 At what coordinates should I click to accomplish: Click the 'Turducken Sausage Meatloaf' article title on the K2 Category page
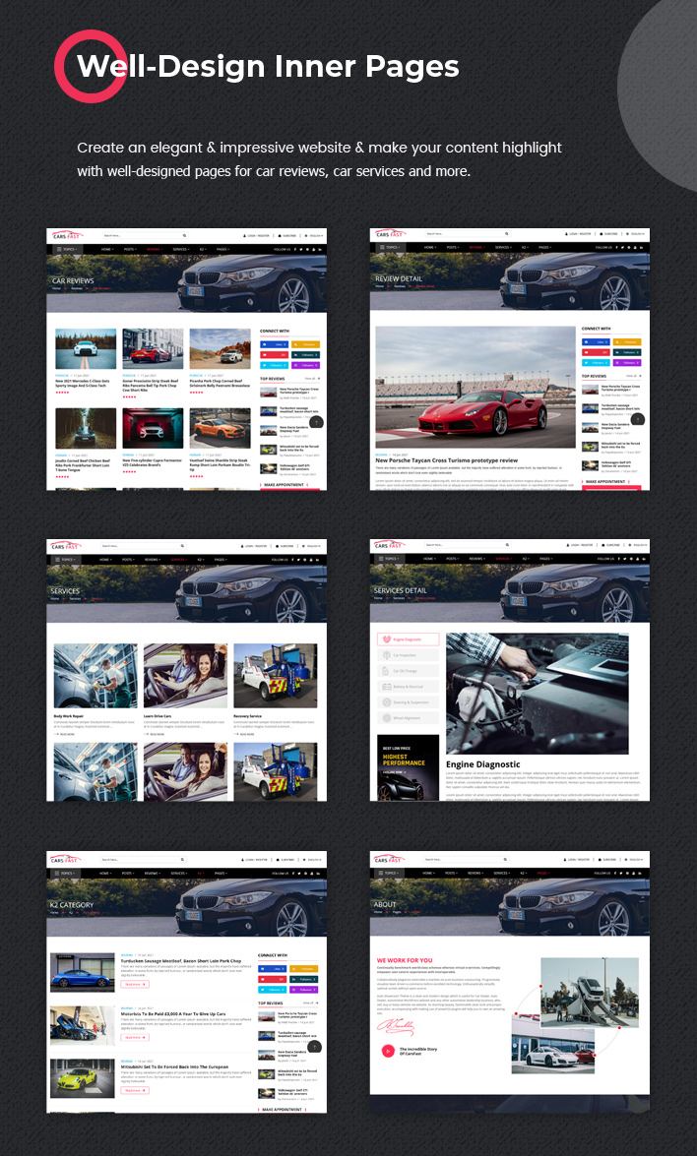pyautogui.click(x=181, y=960)
